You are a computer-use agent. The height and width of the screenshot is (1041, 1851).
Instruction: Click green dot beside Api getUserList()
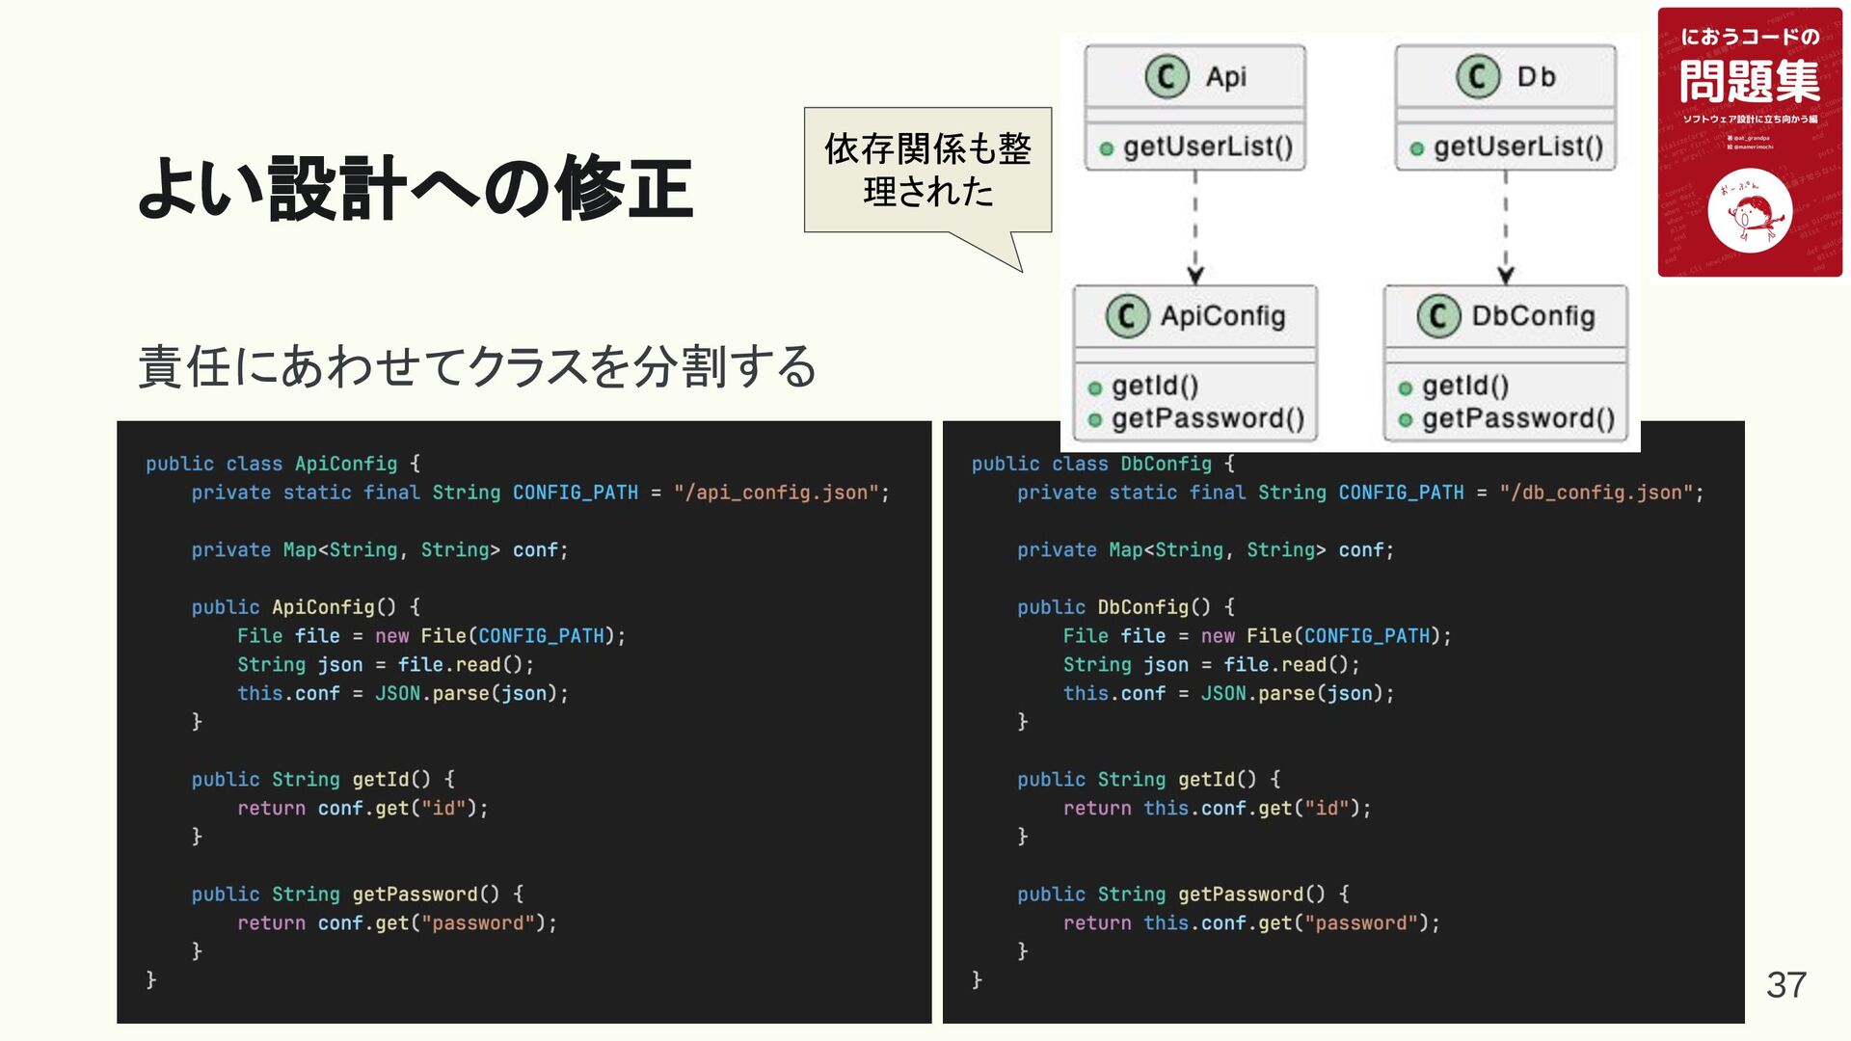coord(1106,148)
